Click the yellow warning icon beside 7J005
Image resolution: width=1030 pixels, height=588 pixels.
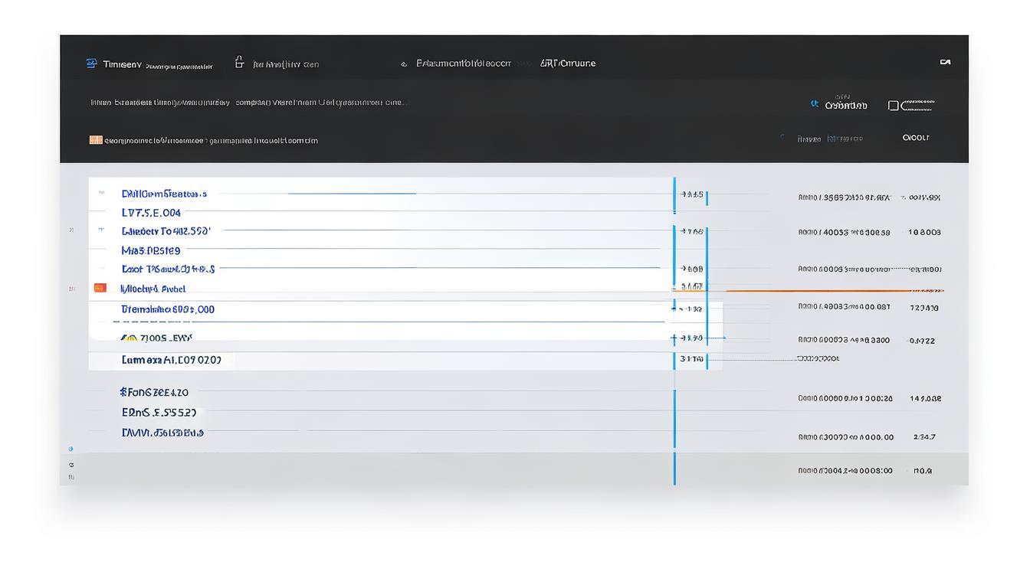(130, 338)
